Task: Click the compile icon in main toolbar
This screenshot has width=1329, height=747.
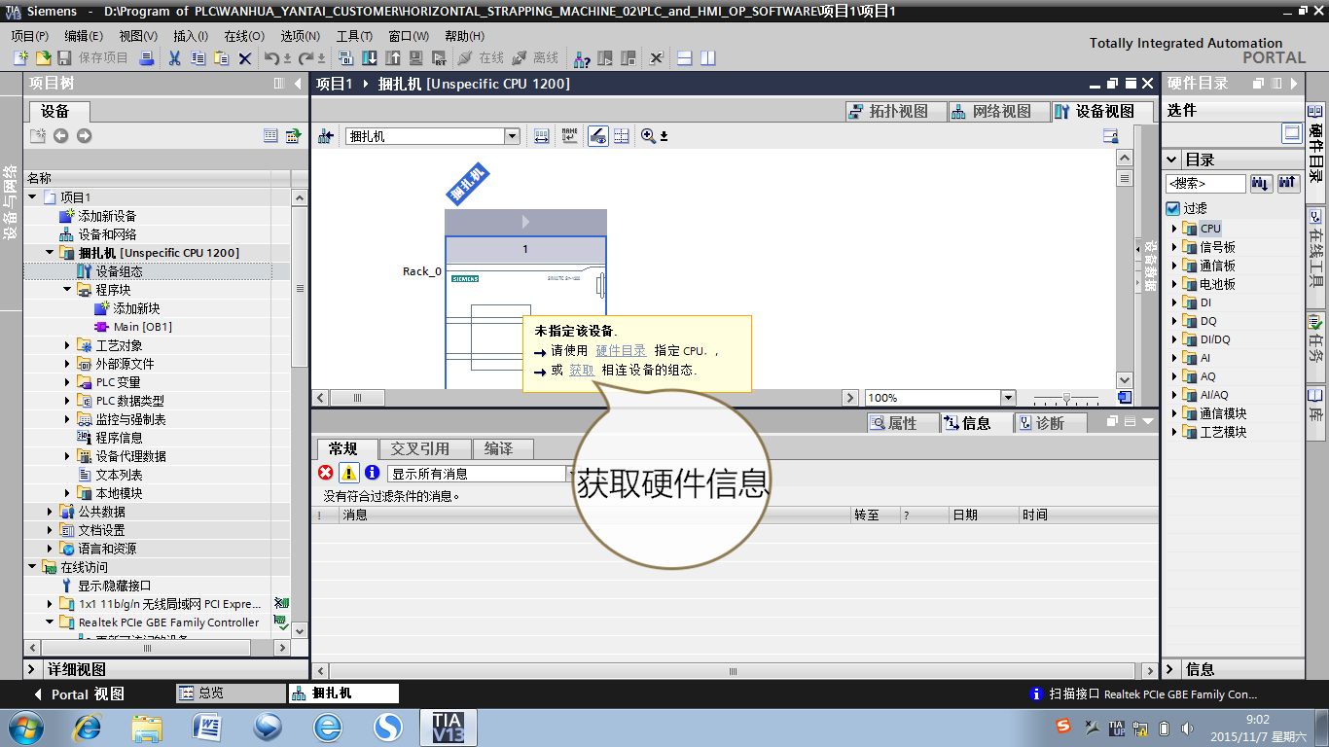Action: 345,58
